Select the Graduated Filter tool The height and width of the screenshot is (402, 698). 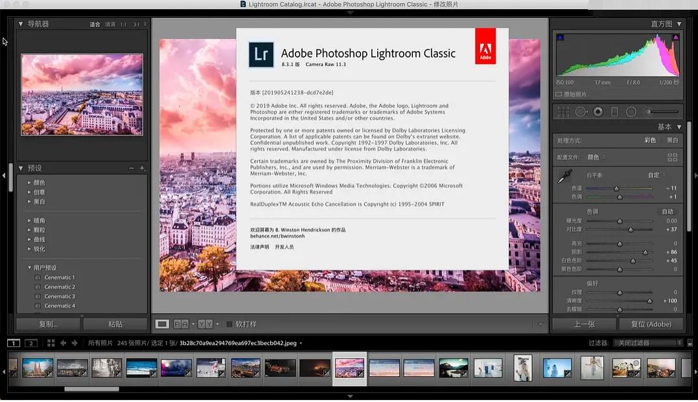[x=614, y=112]
